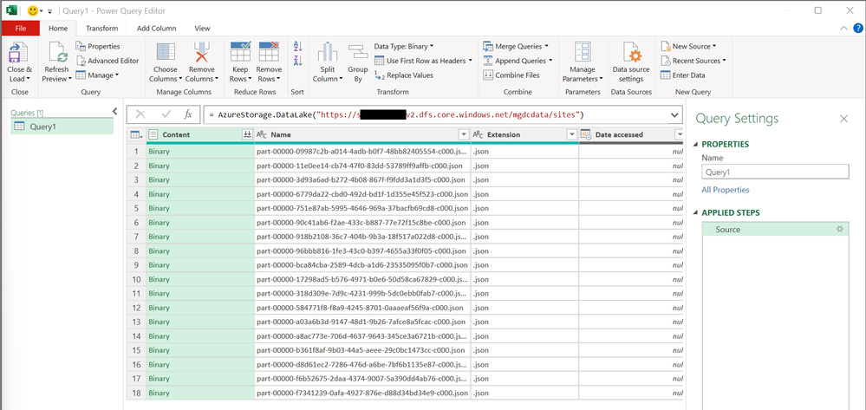This screenshot has height=410, width=866.
Task: Click the query Name input field
Action: pyautogui.click(x=775, y=172)
